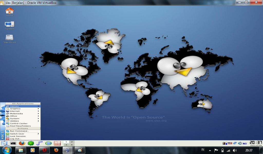Open the Windows volume speaker icon

pos(235,150)
